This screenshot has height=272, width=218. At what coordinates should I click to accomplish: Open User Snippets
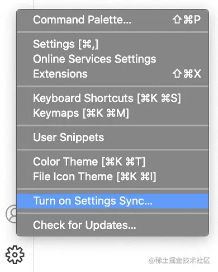(112, 138)
